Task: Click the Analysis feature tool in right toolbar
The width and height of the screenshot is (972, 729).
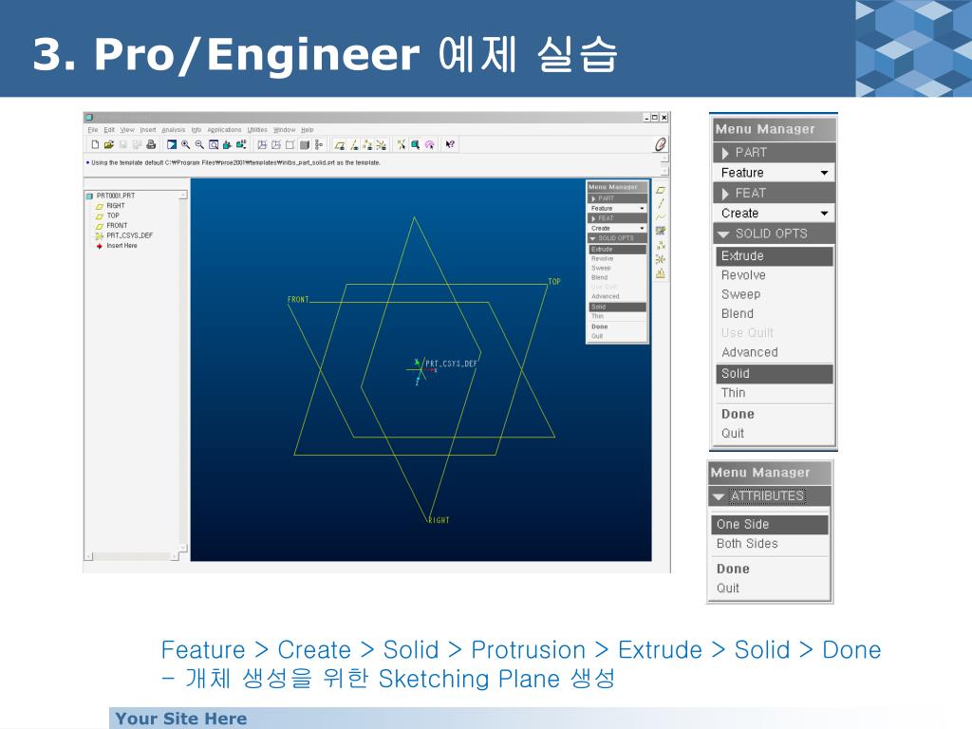Action: coord(661,273)
